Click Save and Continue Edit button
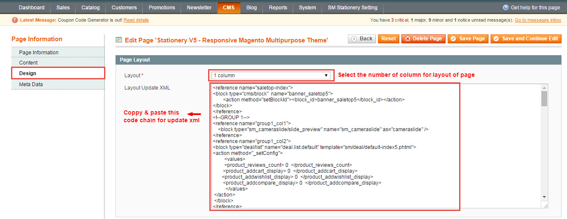This screenshot has height=219, width=567. (526, 39)
